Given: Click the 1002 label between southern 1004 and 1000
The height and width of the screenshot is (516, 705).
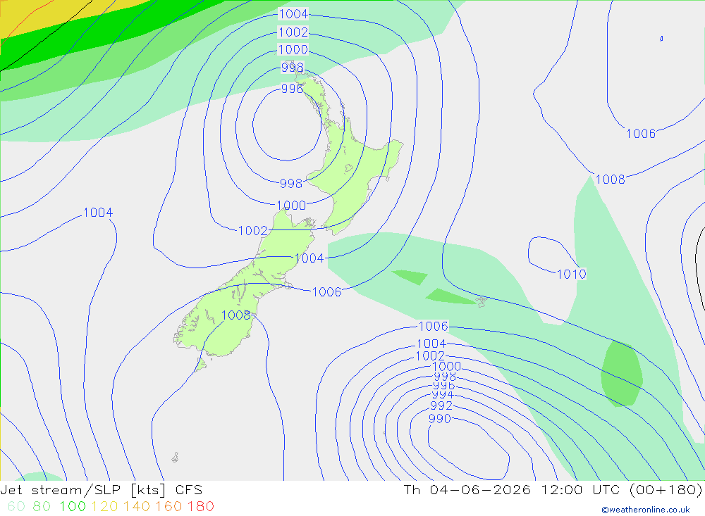Looking at the screenshot, I should [430, 355].
